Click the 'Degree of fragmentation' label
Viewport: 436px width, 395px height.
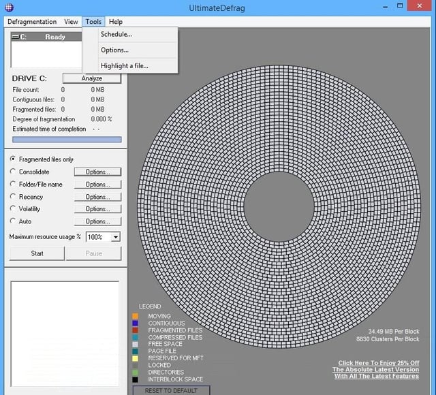coord(44,119)
